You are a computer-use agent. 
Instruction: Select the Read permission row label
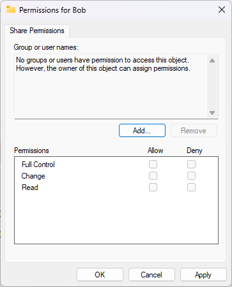30,188
